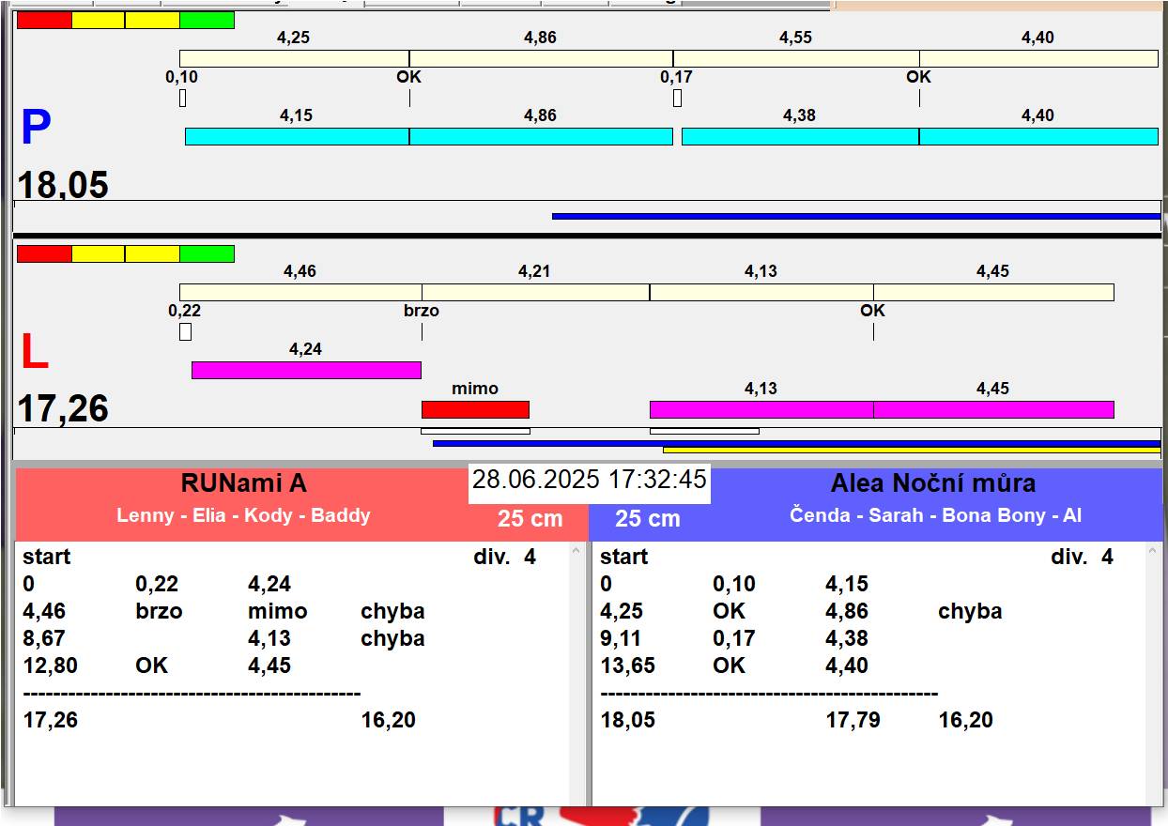Click the yellow progress bar in lane L

[x=911, y=451]
